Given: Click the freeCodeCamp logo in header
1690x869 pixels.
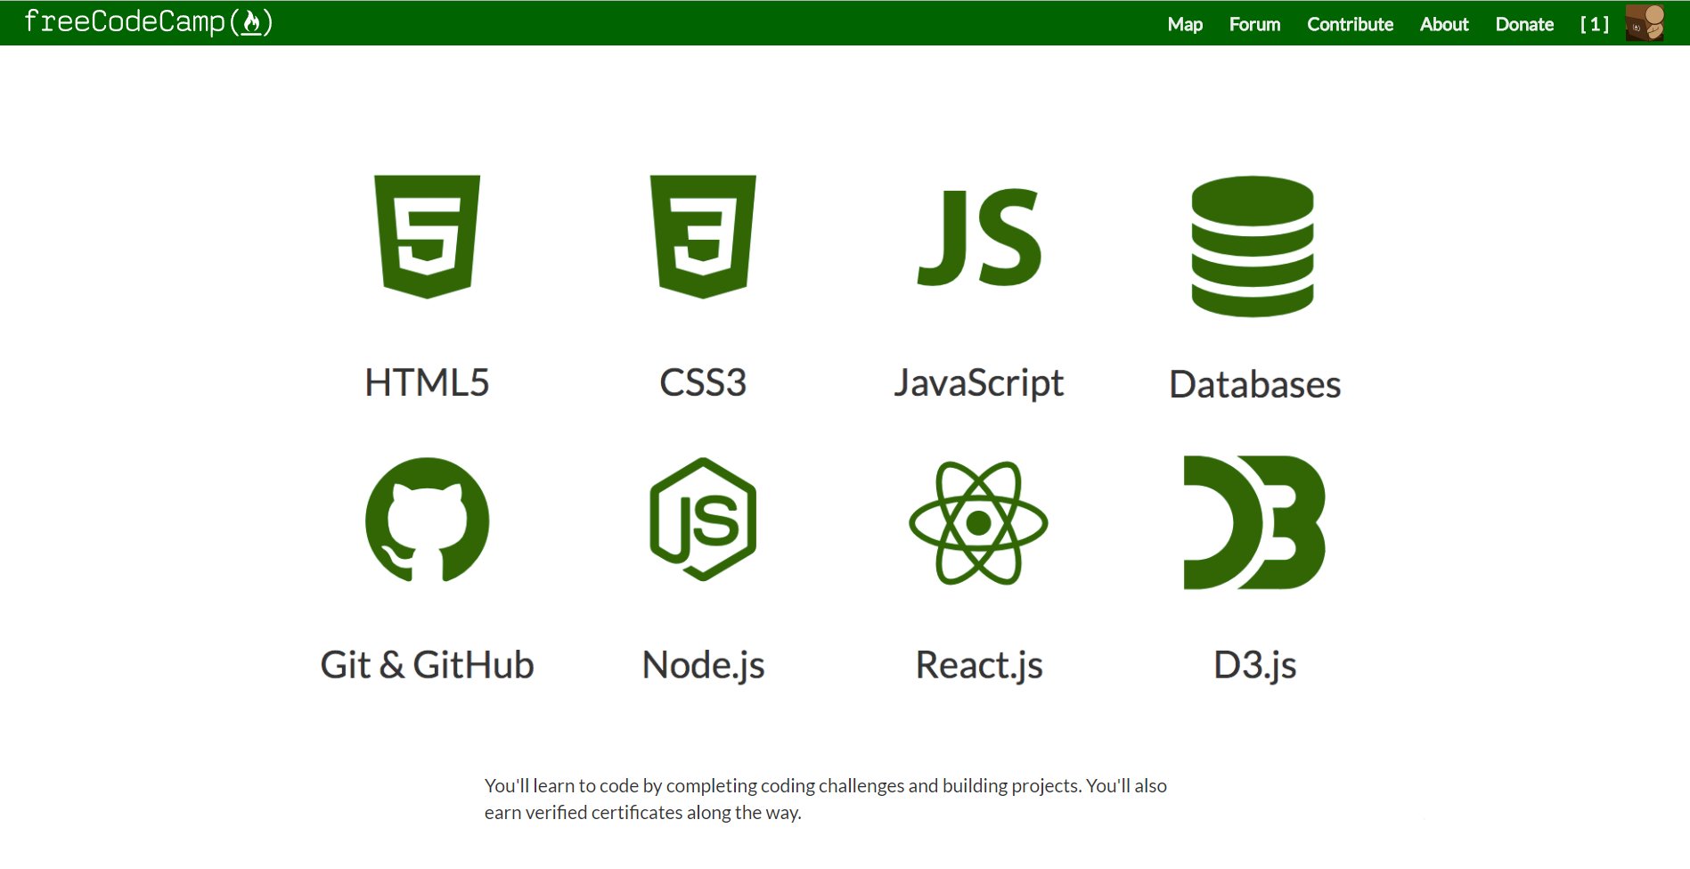Looking at the screenshot, I should (x=148, y=21).
